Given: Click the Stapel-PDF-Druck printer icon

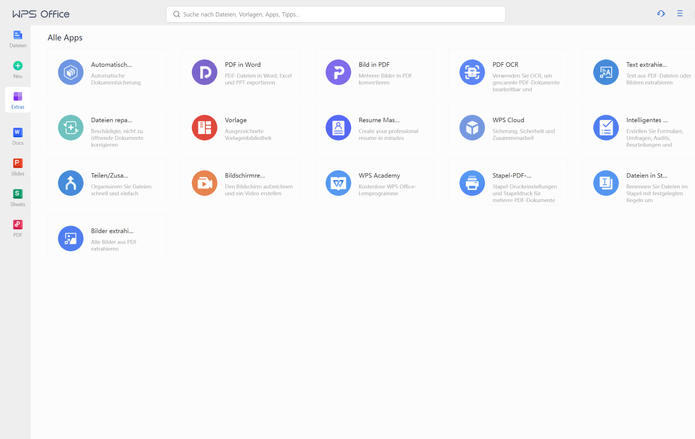Looking at the screenshot, I should pyautogui.click(x=472, y=183).
